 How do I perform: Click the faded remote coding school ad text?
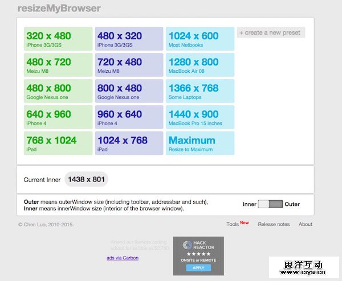point(140,245)
